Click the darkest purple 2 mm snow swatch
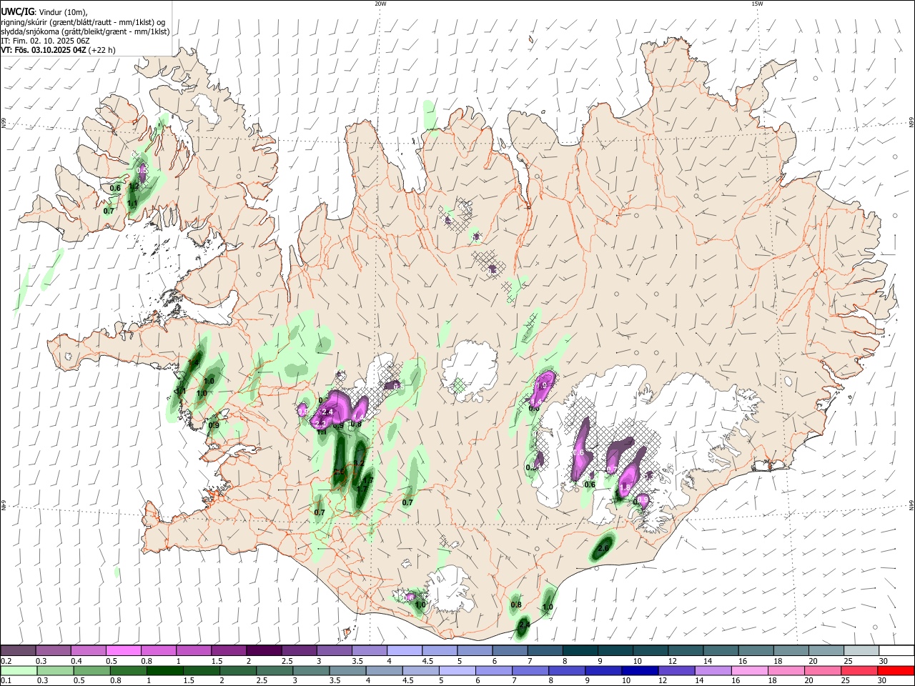Viewport: 915px width, 686px height. [x=263, y=650]
